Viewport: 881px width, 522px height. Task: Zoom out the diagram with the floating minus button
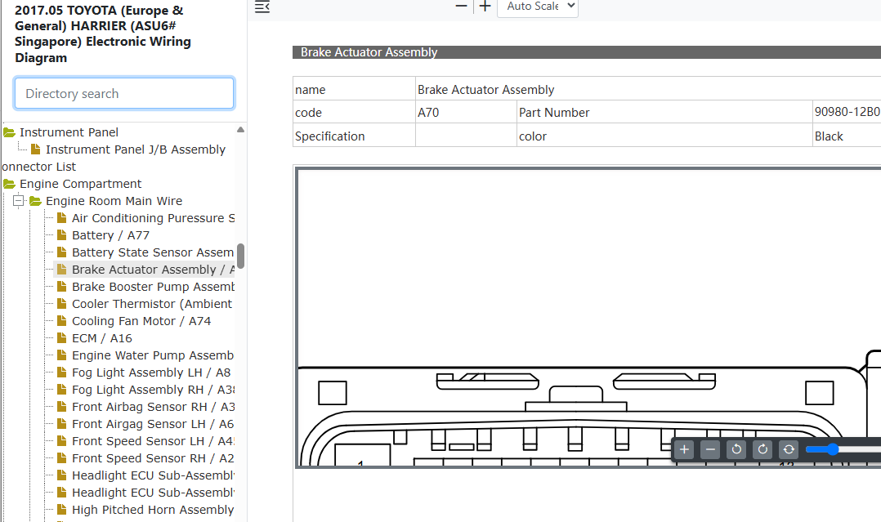(710, 449)
